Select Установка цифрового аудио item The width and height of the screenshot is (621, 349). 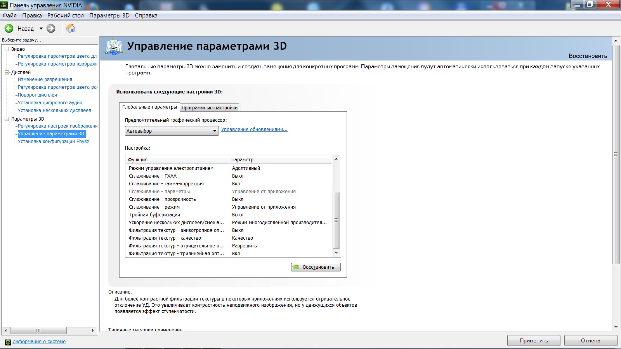(50, 103)
